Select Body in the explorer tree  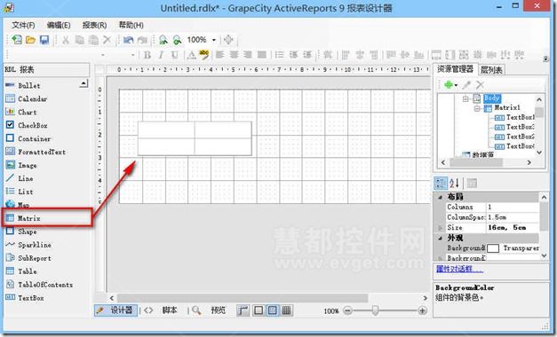point(492,98)
